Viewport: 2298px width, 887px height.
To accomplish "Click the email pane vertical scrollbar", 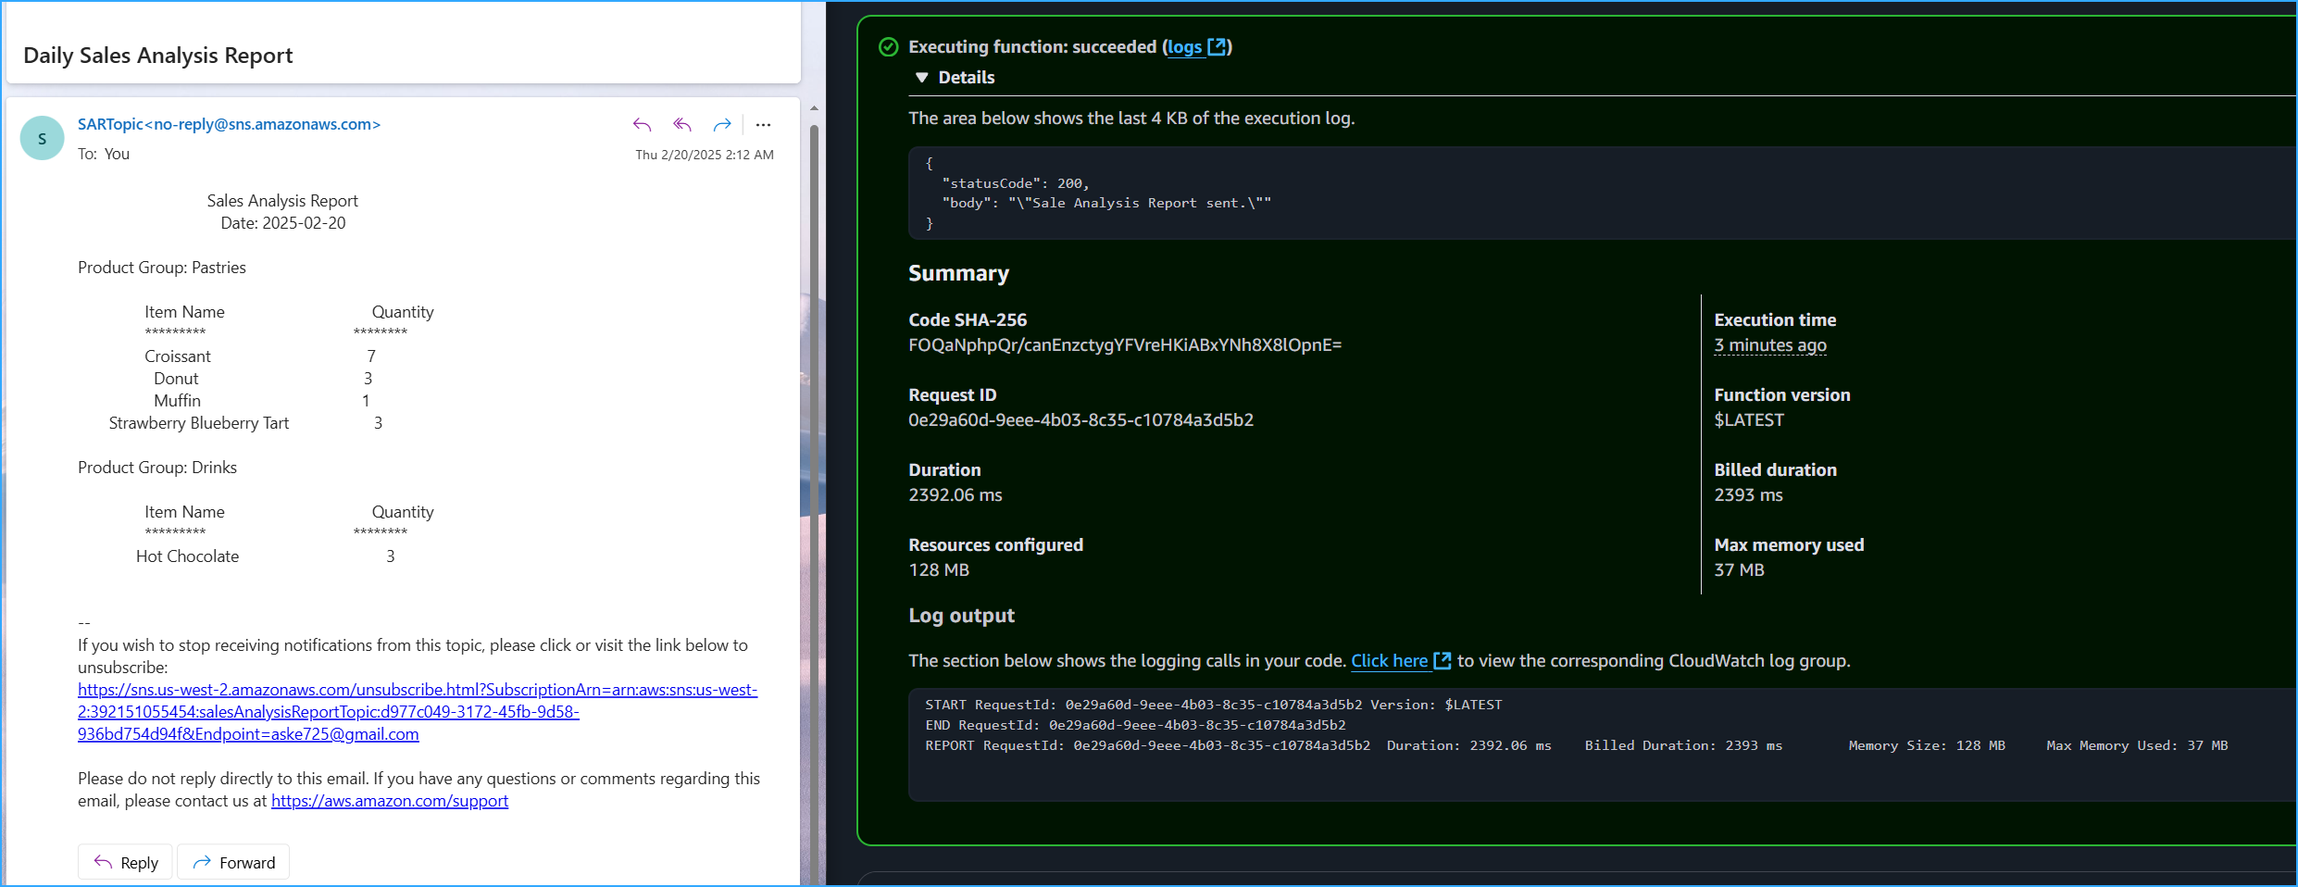I will (814, 463).
